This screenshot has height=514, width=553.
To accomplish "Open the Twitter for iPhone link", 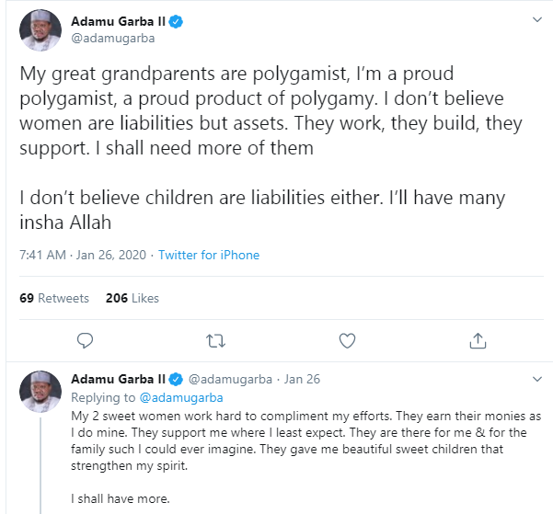I will tap(209, 256).
